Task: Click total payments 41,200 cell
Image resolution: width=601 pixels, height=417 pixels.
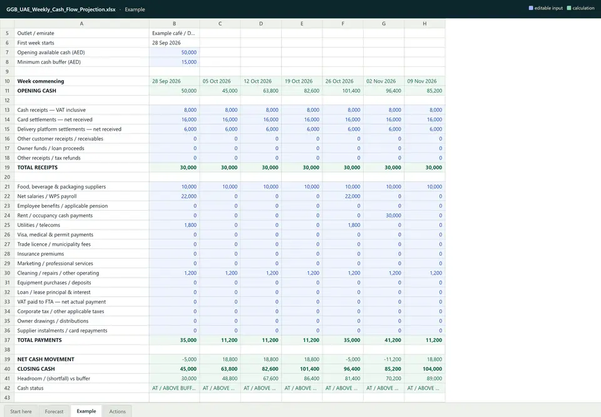Action: coord(384,339)
